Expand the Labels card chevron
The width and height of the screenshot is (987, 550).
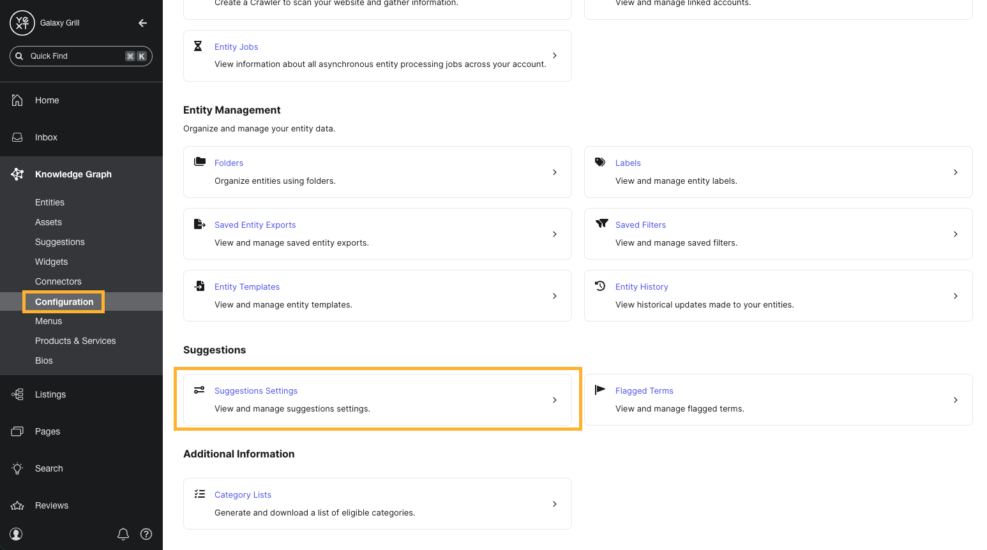(955, 172)
